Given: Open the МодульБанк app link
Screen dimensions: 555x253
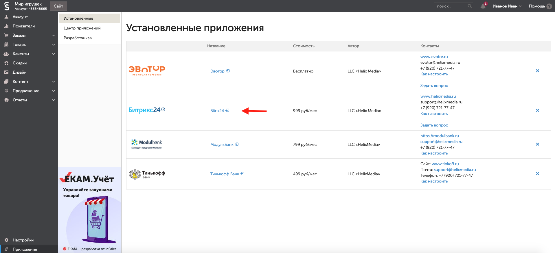Looking at the screenshot, I should [x=222, y=144].
